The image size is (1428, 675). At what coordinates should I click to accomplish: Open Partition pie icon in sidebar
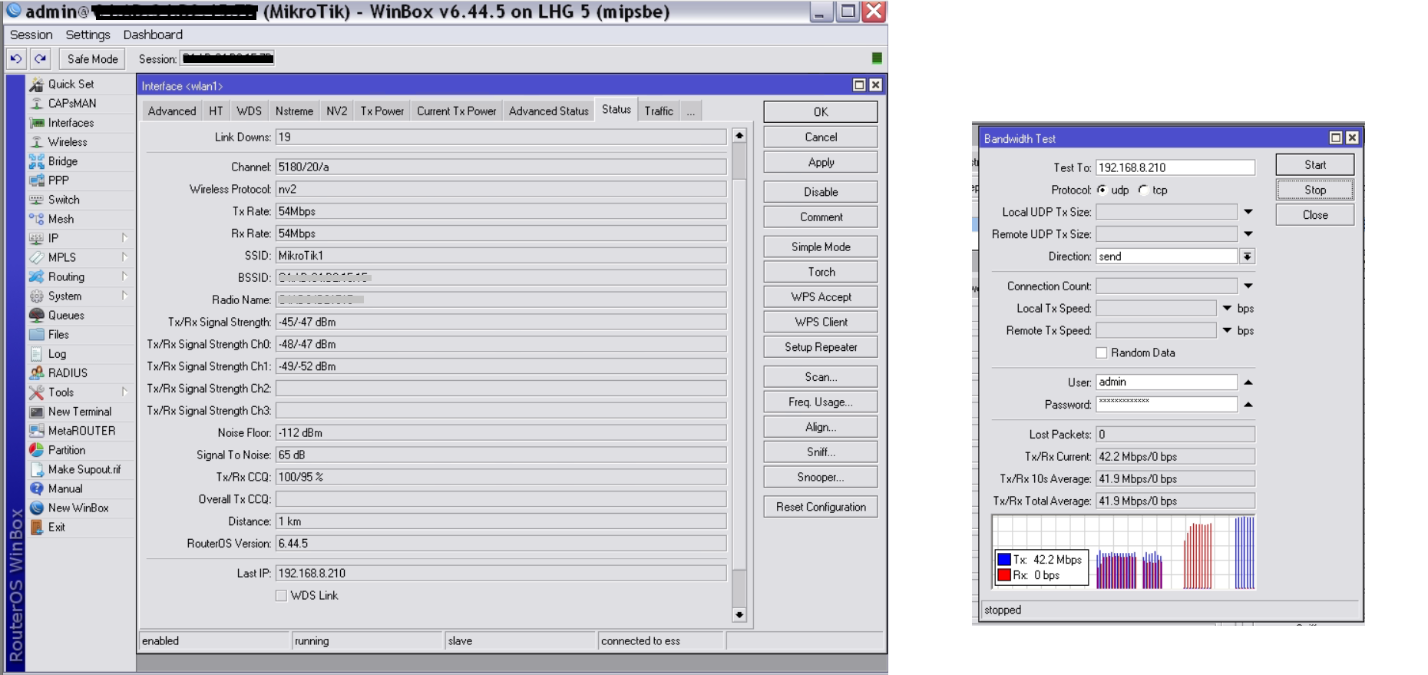coord(36,450)
